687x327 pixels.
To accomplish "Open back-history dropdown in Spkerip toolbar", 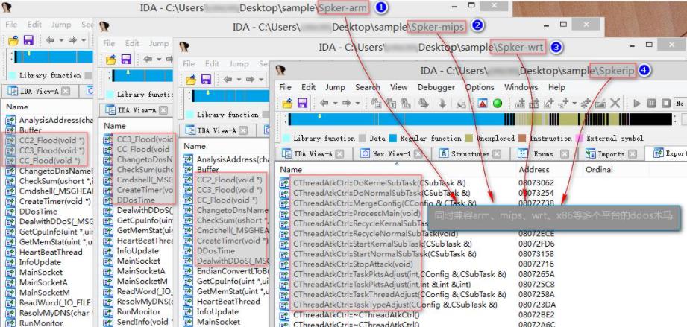I will [x=335, y=104].
